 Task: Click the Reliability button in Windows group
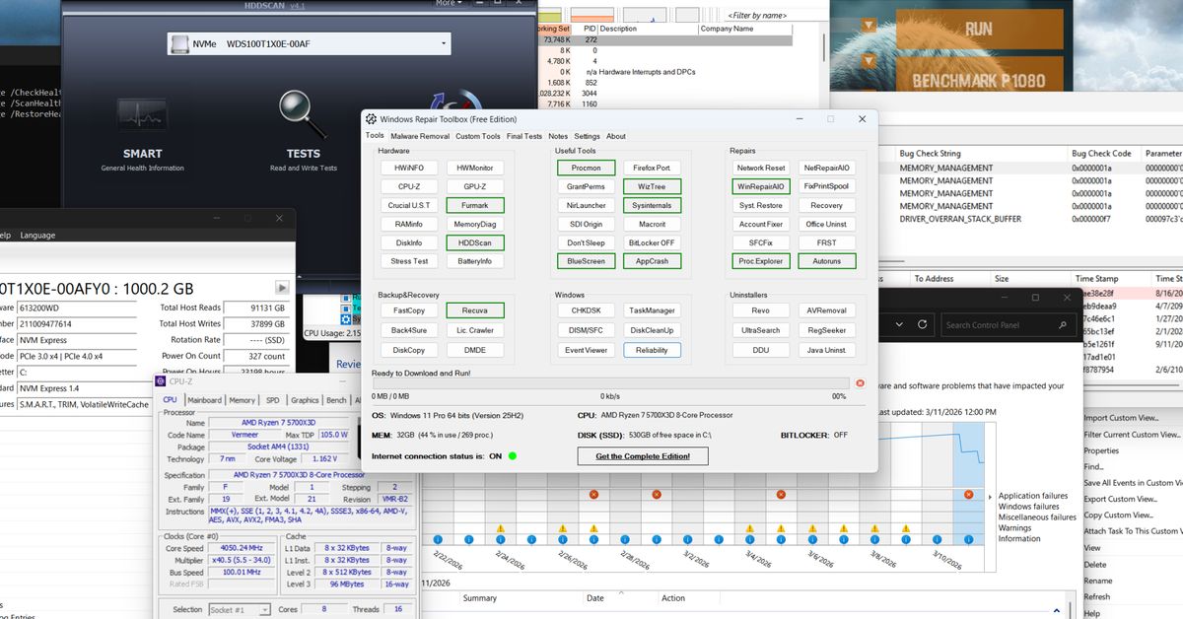point(652,350)
